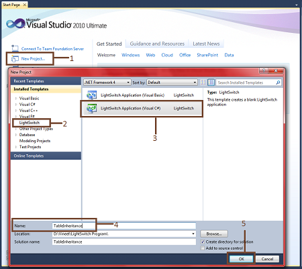Open the Data section link
Viewport: 302px width, 269px height.
(229, 55)
